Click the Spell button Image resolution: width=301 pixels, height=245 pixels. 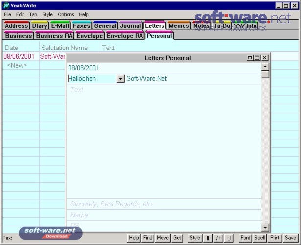pyautogui.click(x=260, y=238)
